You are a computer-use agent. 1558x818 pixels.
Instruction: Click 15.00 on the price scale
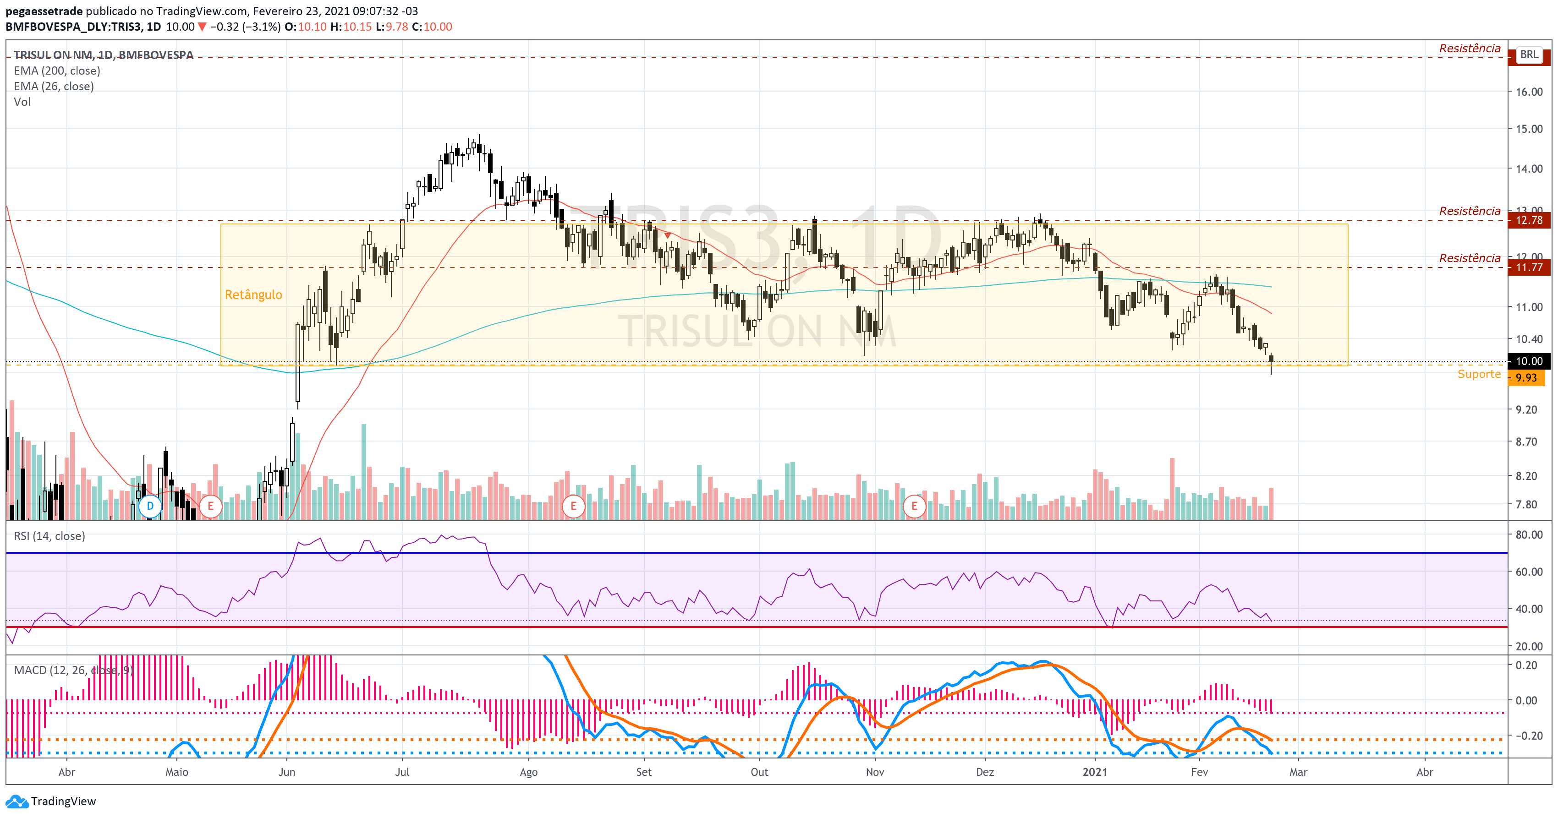click(1529, 129)
